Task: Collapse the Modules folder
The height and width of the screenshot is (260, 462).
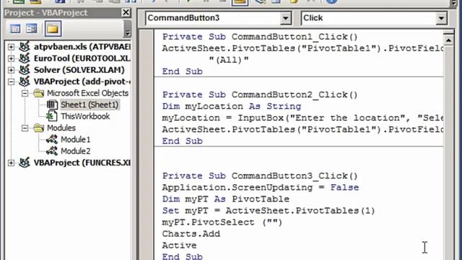Action: point(25,128)
